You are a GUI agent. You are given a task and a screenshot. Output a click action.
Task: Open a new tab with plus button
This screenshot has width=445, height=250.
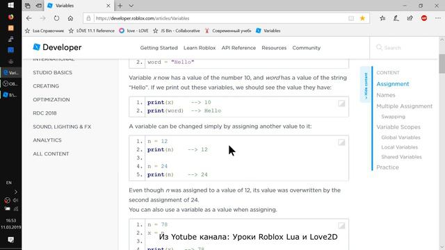click(120, 6)
